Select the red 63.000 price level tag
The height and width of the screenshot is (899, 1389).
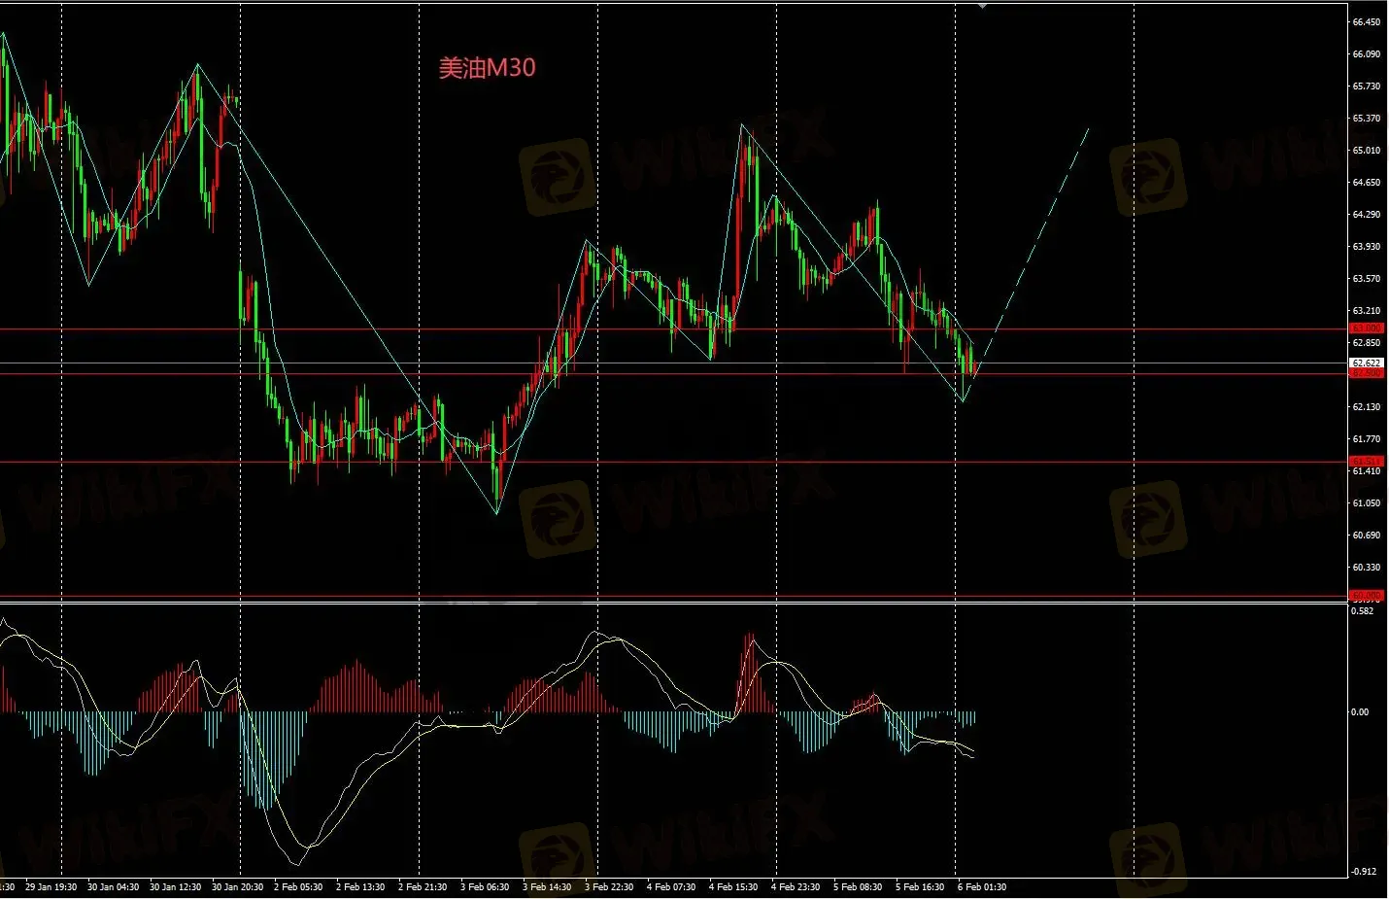pyautogui.click(x=1367, y=328)
